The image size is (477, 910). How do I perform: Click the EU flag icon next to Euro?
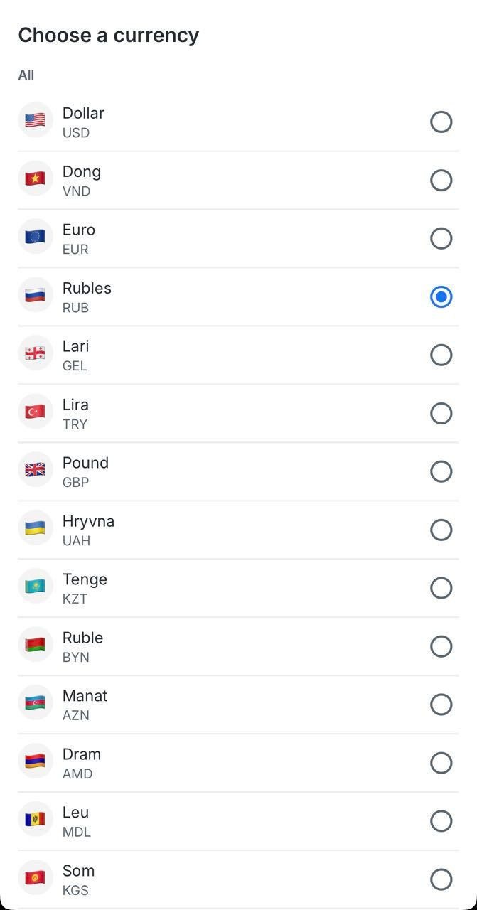click(35, 237)
